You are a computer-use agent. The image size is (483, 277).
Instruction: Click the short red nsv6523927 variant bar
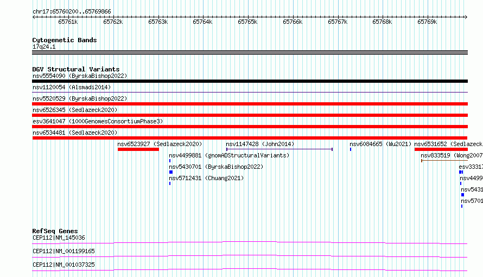click(138, 149)
